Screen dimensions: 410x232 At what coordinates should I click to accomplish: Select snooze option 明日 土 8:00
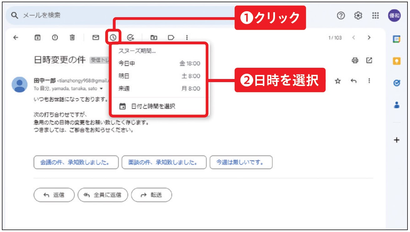pos(159,76)
